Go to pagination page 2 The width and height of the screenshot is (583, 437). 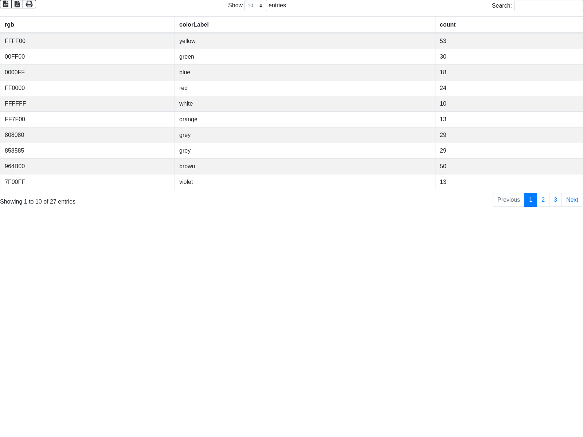coord(543,200)
